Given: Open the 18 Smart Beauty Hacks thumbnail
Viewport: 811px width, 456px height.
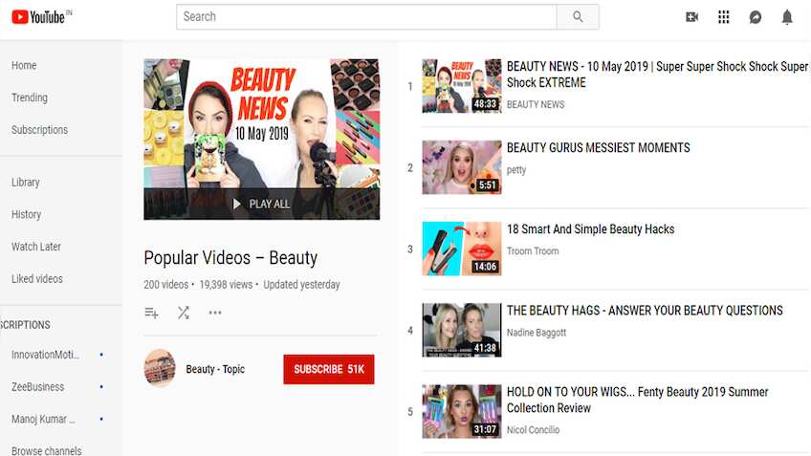Looking at the screenshot, I should (x=462, y=249).
